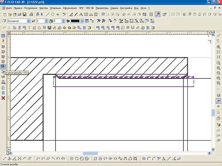Viewport: 222px width, 166px height.
Task: Click the vertical scrollbar thumb
Action: 213,113
